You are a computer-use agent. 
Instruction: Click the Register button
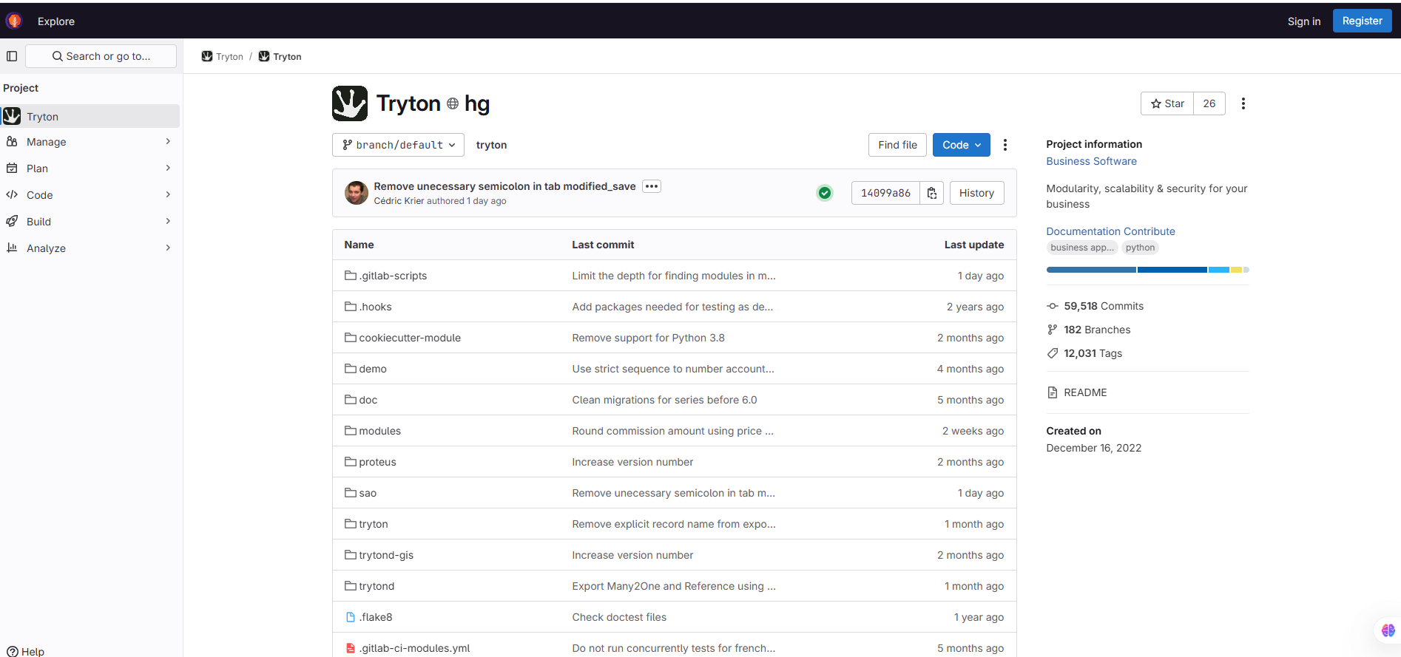coord(1362,21)
